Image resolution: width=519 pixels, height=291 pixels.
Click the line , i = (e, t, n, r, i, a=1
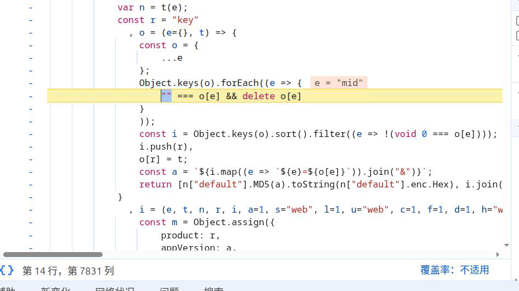tap(315, 210)
